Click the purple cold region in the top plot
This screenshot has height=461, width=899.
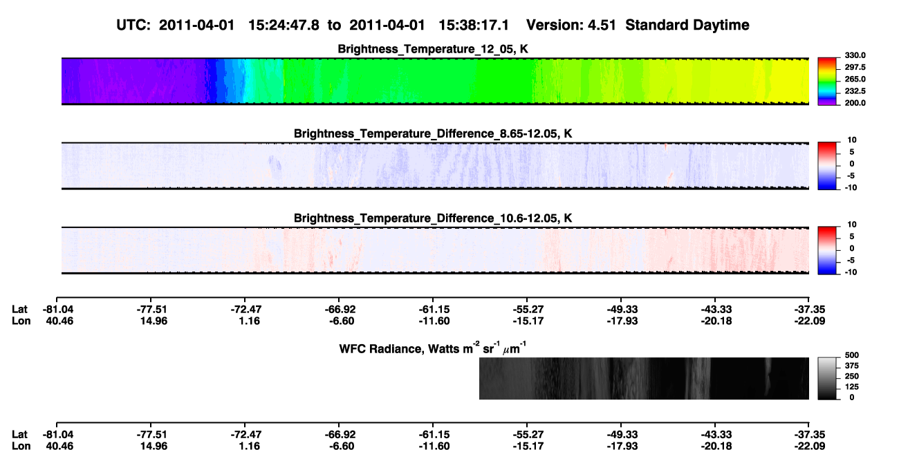(138, 81)
